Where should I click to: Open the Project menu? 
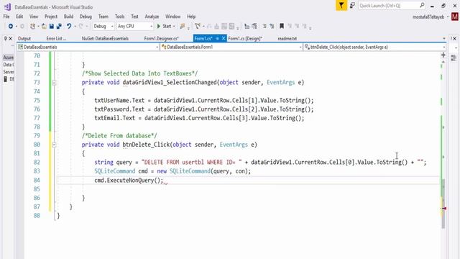click(x=51, y=17)
